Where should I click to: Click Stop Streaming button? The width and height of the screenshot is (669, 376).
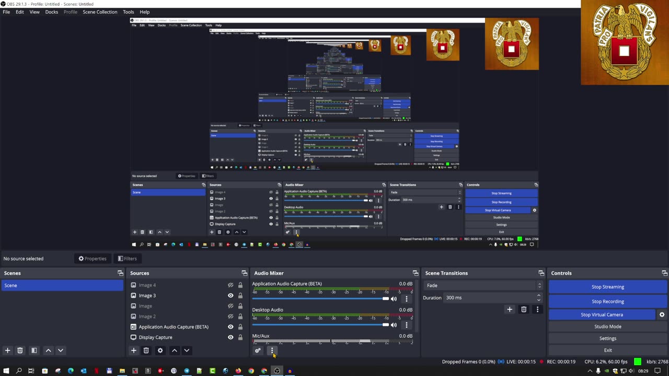point(608,287)
